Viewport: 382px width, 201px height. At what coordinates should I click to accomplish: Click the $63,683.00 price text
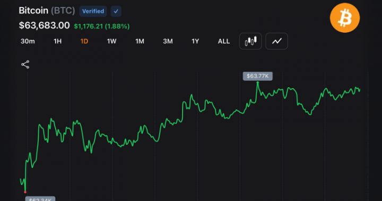pyautogui.click(x=45, y=25)
